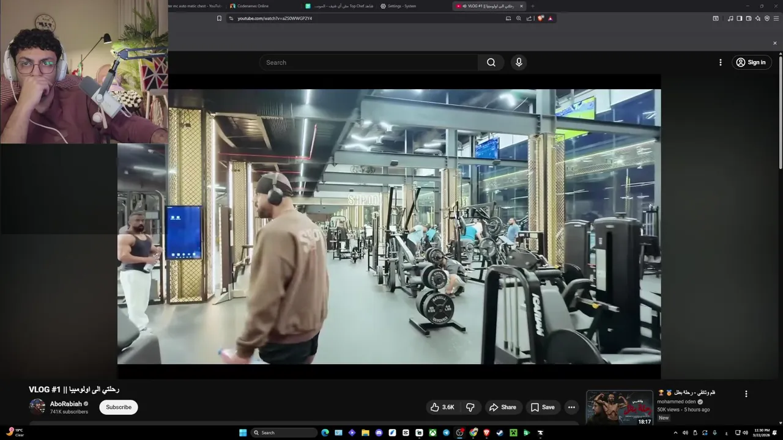This screenshot has width=783, height=440.
Task: Toggle the browser sidebar panel icon
Action: (739, 18)
